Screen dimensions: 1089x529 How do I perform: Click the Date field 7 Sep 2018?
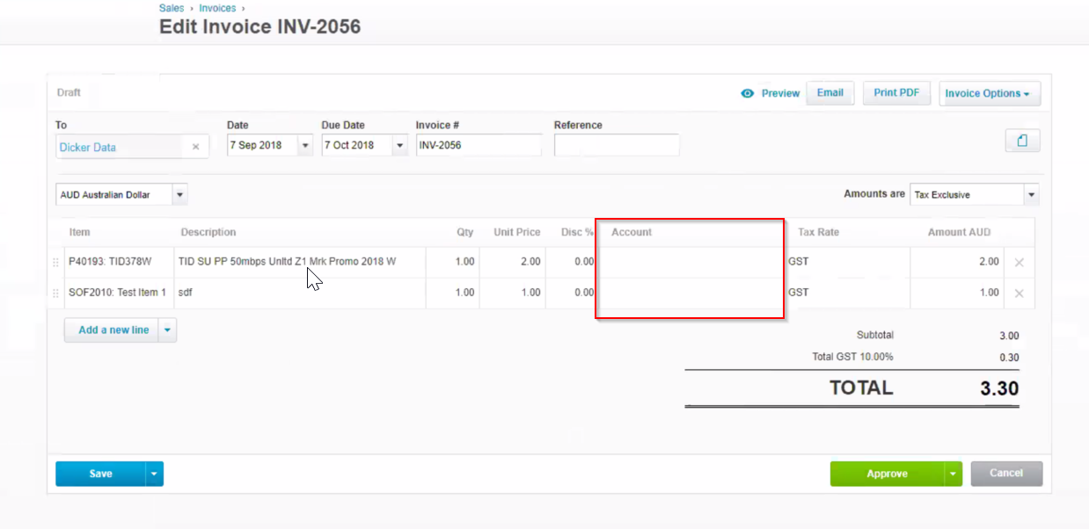point(262,145)
